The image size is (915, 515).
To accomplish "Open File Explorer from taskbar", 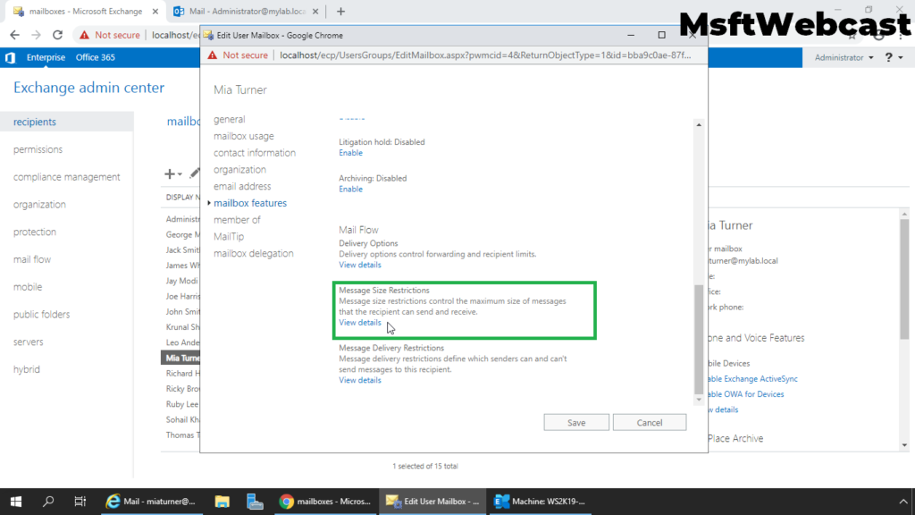I will click(x=222, y=501).
